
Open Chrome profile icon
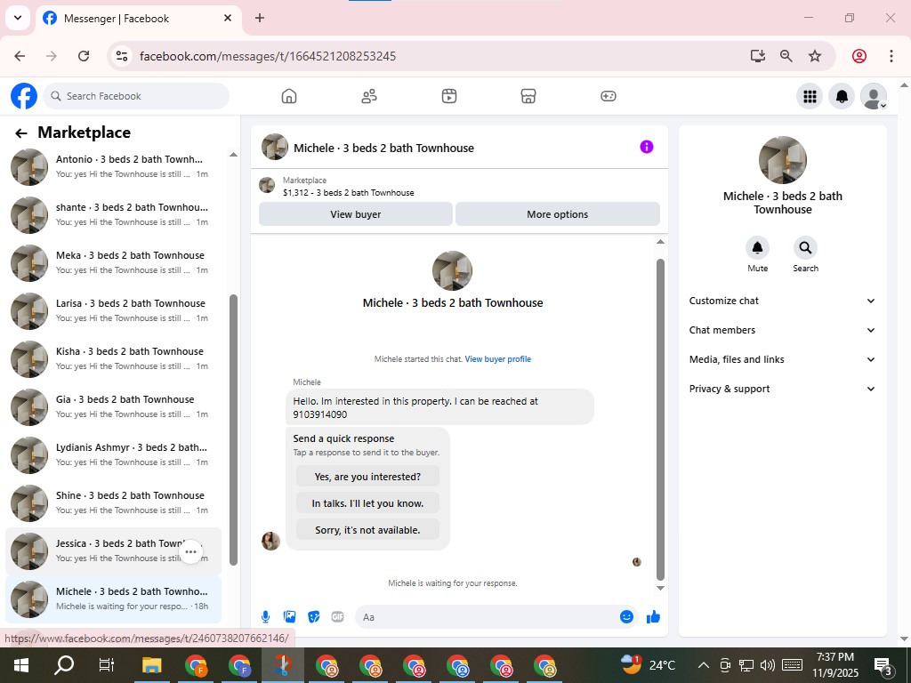tap(859, 56)
